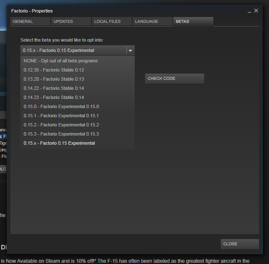
Task: Click the CLOSE button
Action: tap(239, 244)
